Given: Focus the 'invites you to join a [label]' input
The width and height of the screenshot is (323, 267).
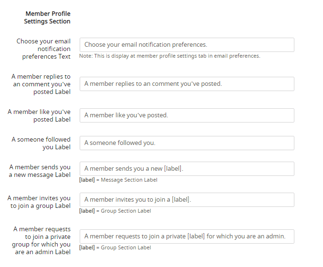Looking at the screenshot, I should (187, 200).
